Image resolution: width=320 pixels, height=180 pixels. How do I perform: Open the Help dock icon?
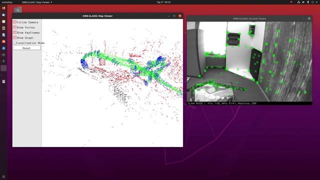tap(3, 48)
